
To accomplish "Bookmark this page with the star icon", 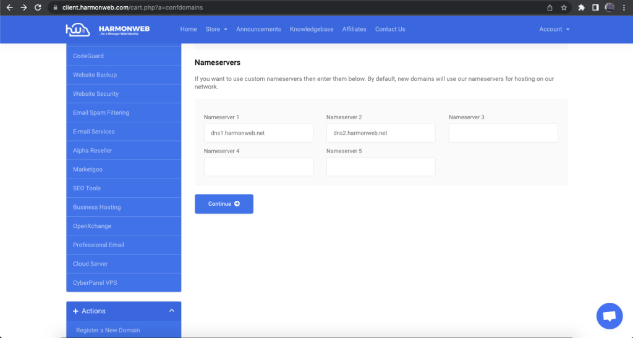I will click(564, 7).
